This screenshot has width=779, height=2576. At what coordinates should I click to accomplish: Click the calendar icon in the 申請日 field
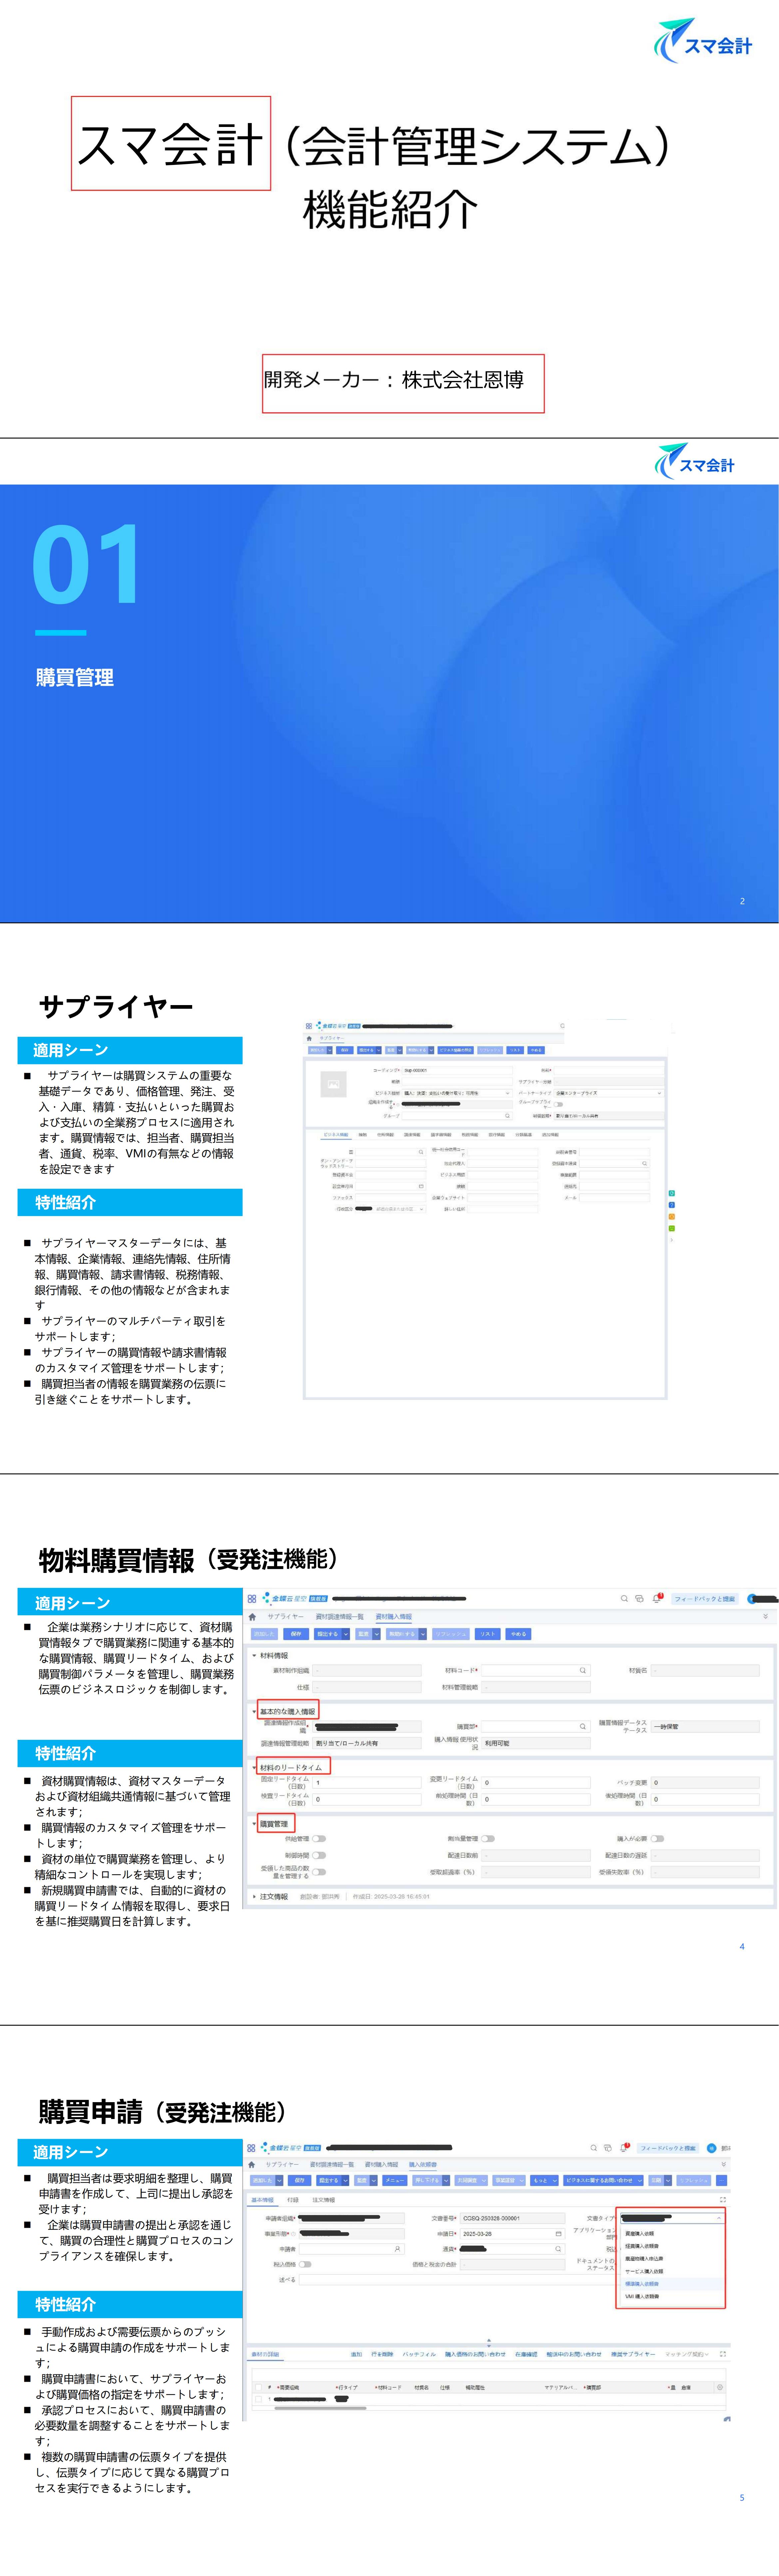click(558, 2234)
